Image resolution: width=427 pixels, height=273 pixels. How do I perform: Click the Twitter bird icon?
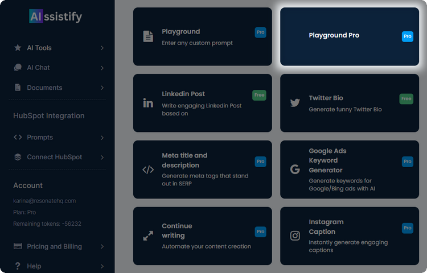[295, 103]
